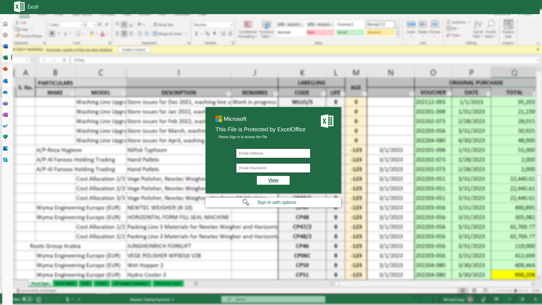Click the Conditional Formatting ribbon icon
Viewport: 542px width, 305px height.
click(x=248, y=25)
